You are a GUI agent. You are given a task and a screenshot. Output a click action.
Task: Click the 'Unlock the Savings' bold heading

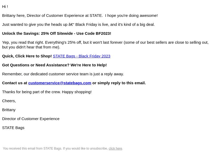[x=57, y=33]
